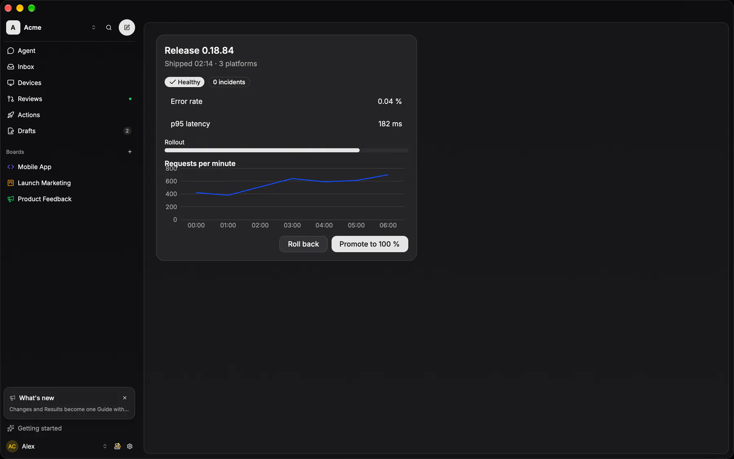Open the search magnifier icon

coord(109,27)
